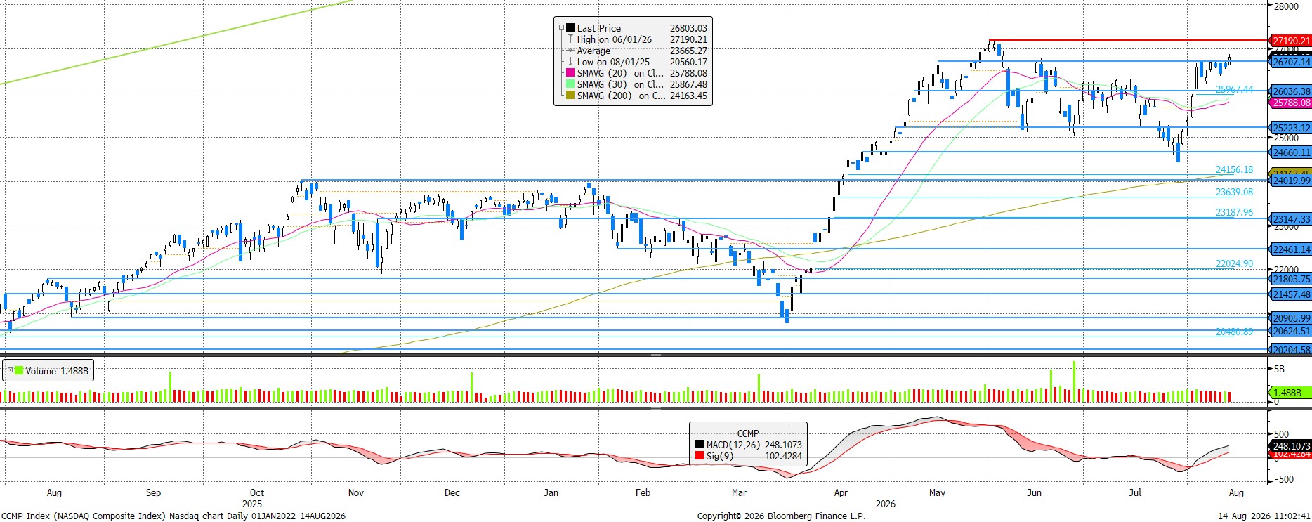Select the light green SMAVG (30) swatch
The image size is (1312, 522).
(x=570, y=84)
